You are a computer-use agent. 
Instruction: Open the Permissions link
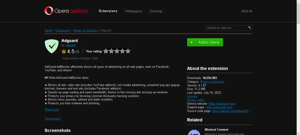(52, 119)
